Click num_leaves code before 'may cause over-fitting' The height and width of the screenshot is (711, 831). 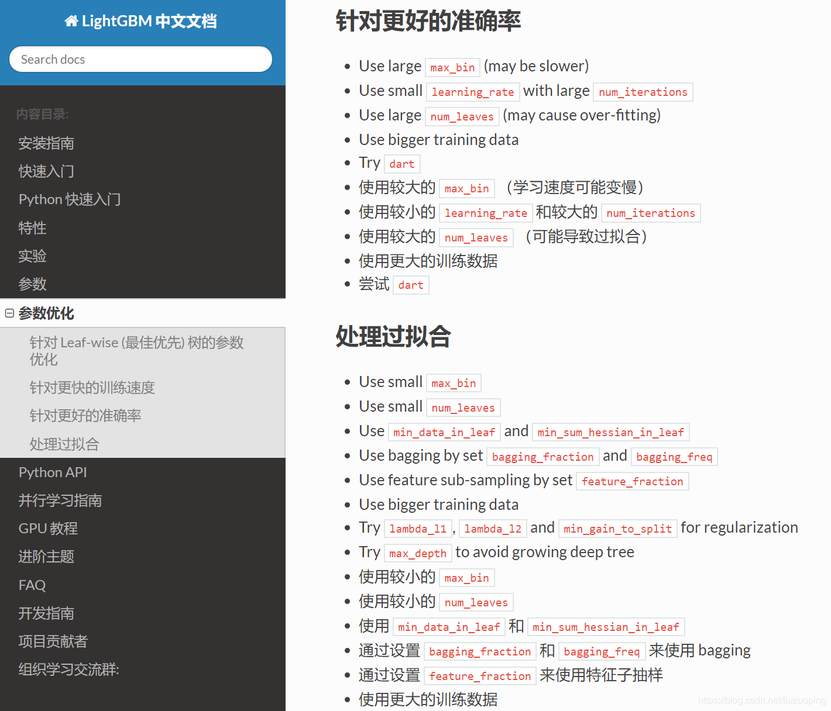pos(462,116)
